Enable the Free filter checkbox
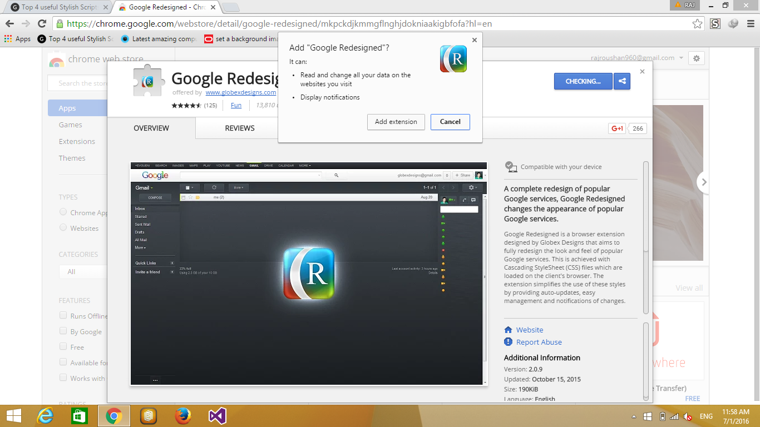Image resolution: width=760 pixels, height=427 pixels. 63,346
